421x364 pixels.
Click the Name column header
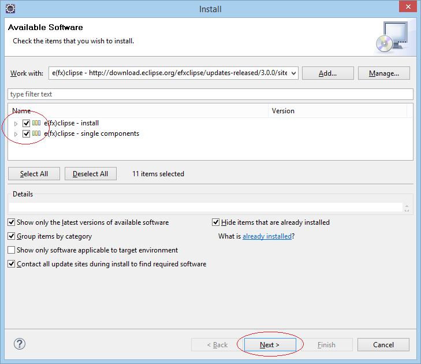(x=138, y=111)
